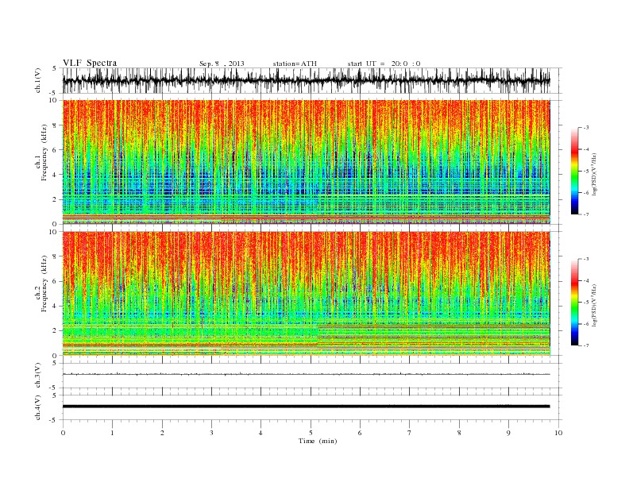Click the time axis tick label '10'
629x486 pixels.
coord(558,433)
